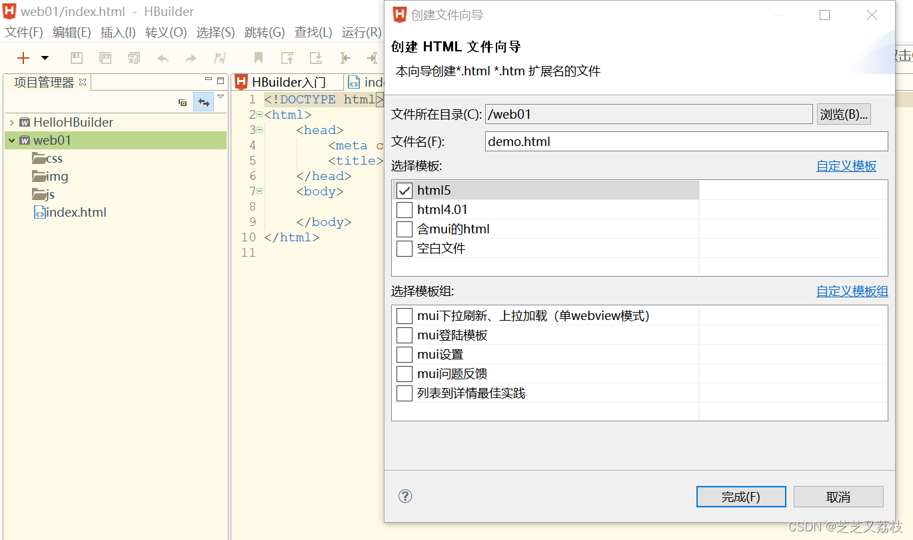The width and height of the screenshot is (913, 540).
Task: Check the mui登陆模板 checkbox
Action: pyautogui.click(x=405, y=335)
